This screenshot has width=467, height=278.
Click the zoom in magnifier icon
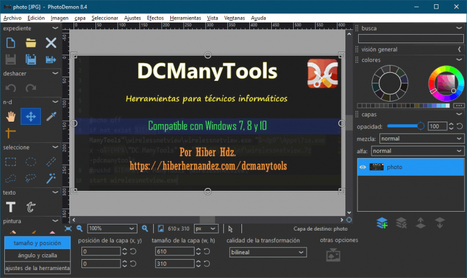145,229
